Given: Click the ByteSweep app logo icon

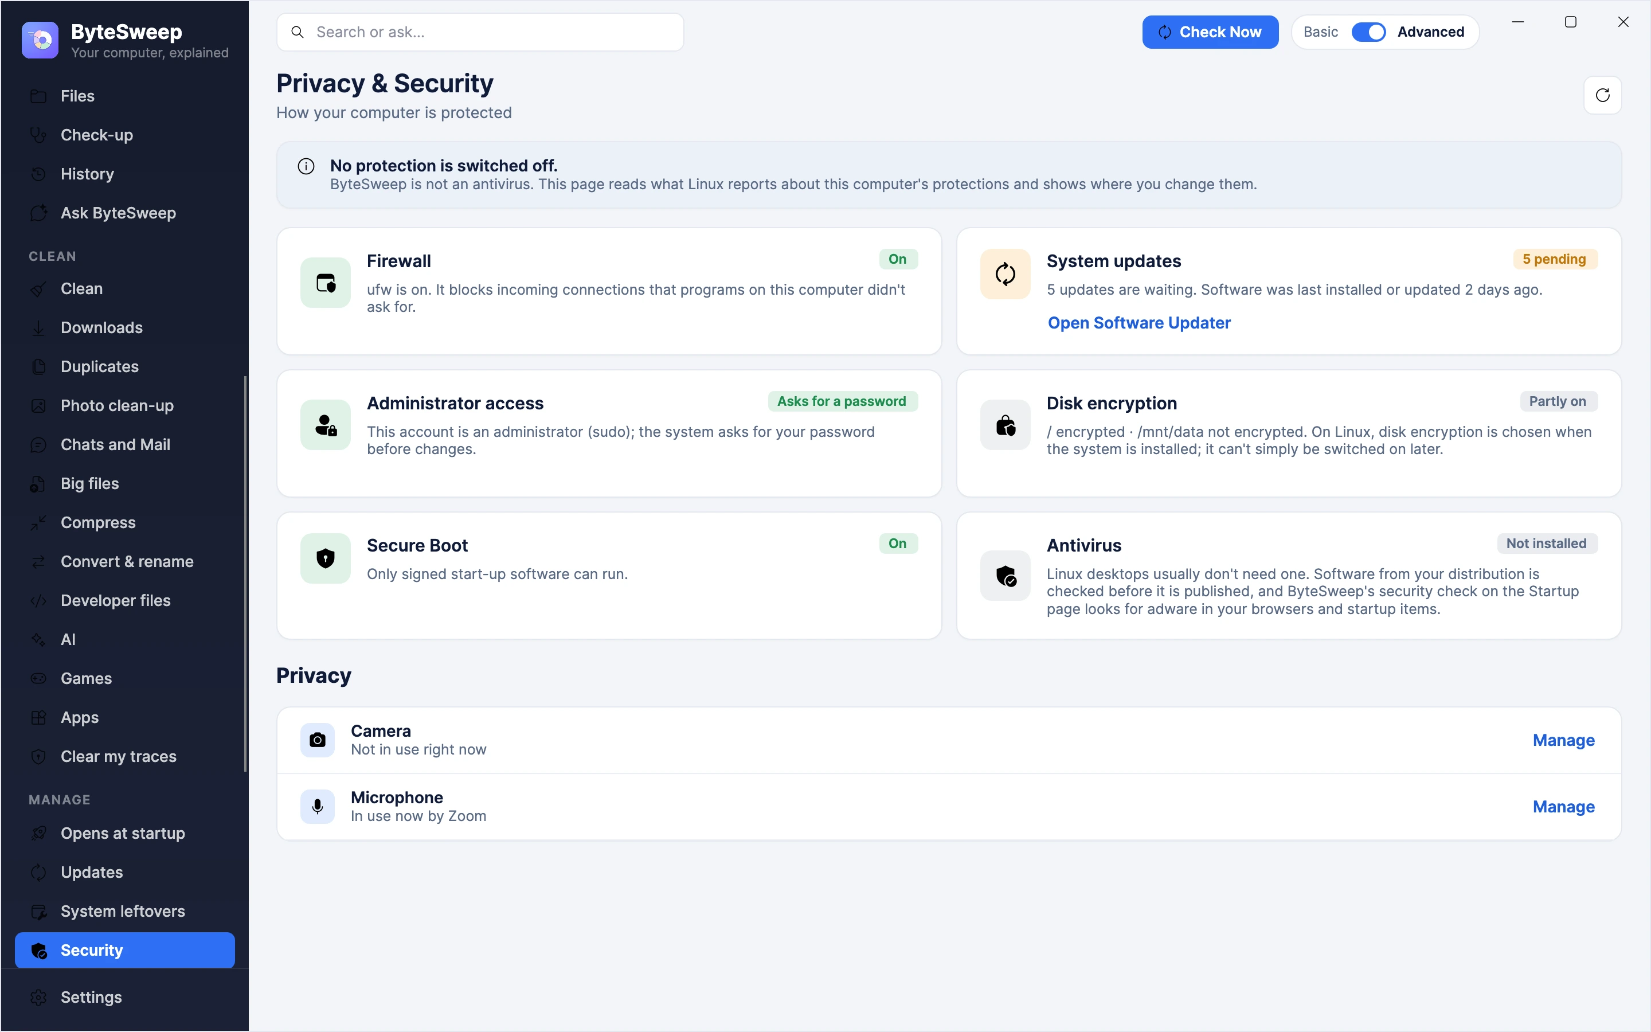Looking at the screenshot, I should pyautogui.click(x=40, y=40).
